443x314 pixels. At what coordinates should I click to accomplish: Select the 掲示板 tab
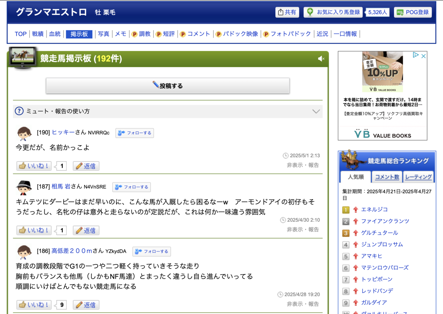pos(79,34)
